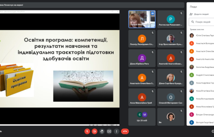Toggle the camera off button
214x137 pixels.
point(95,131)
